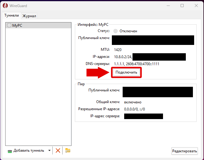Screen dimensions: 204x160
Task: Click the Редактировать button
Action: pyautogui.click(x=184, y=151)
